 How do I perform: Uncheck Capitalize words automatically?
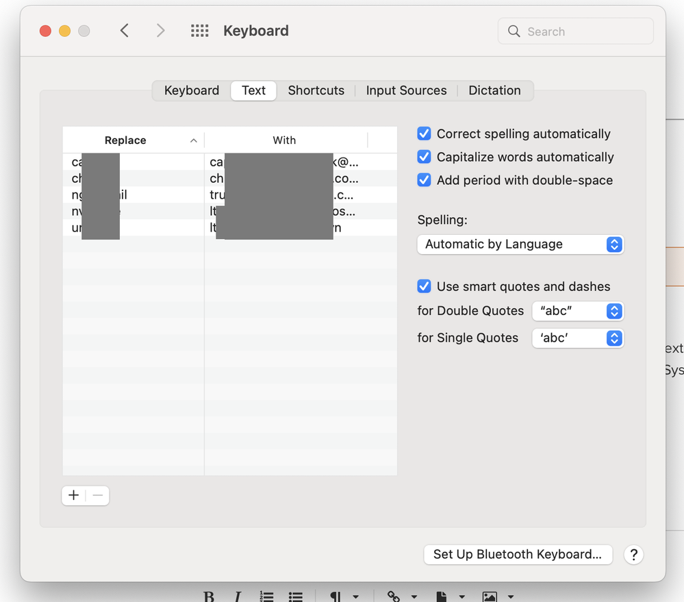[x=425, y=157]
